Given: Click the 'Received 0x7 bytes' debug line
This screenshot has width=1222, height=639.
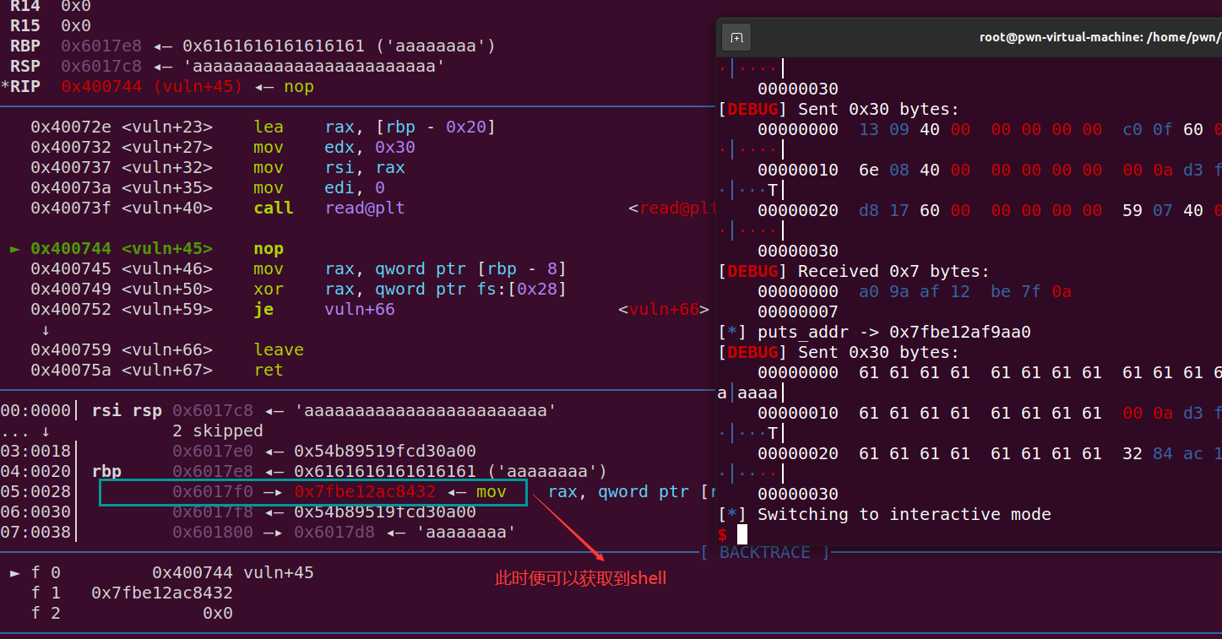Looking at the screenshot, I should 854,271.
